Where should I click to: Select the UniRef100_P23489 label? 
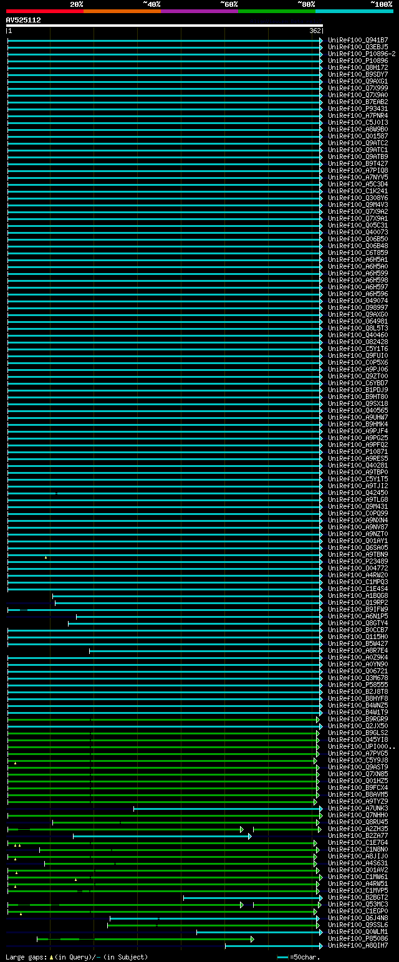[x=358, y=562]
